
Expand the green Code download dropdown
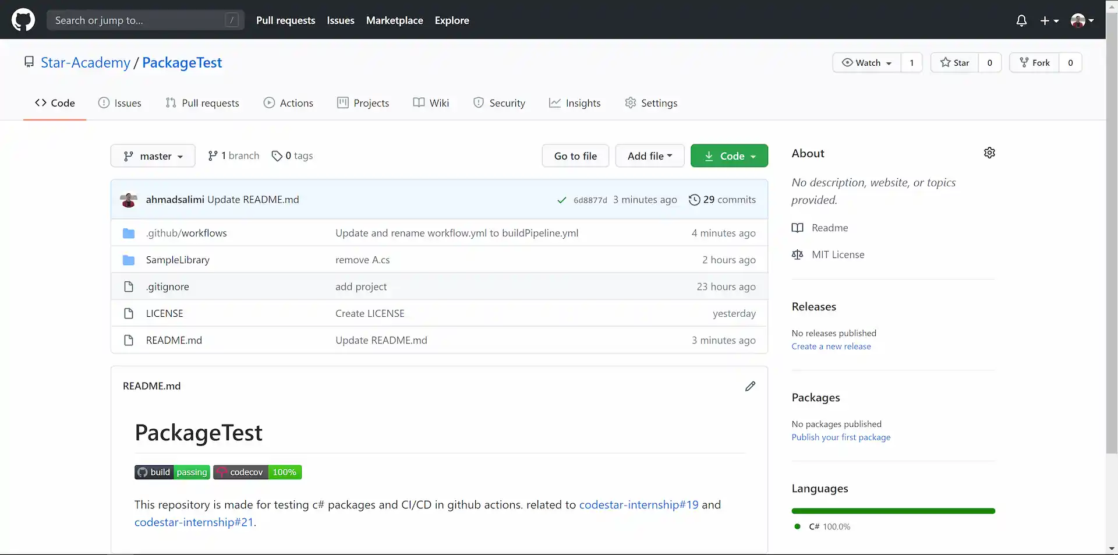729,155
